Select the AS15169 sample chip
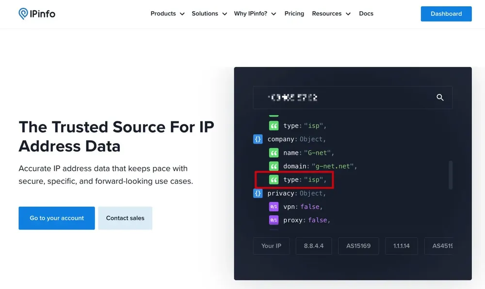Image resolution: width=485 pixels, height=289 pixels. pos(358,246)
